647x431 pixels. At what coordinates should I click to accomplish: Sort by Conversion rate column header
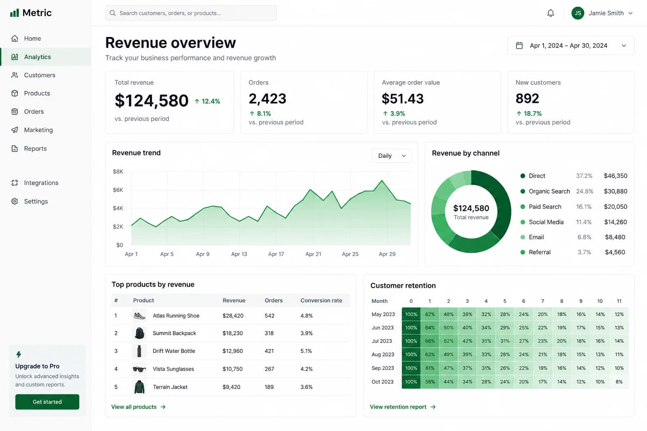click(x=321, y=301)
